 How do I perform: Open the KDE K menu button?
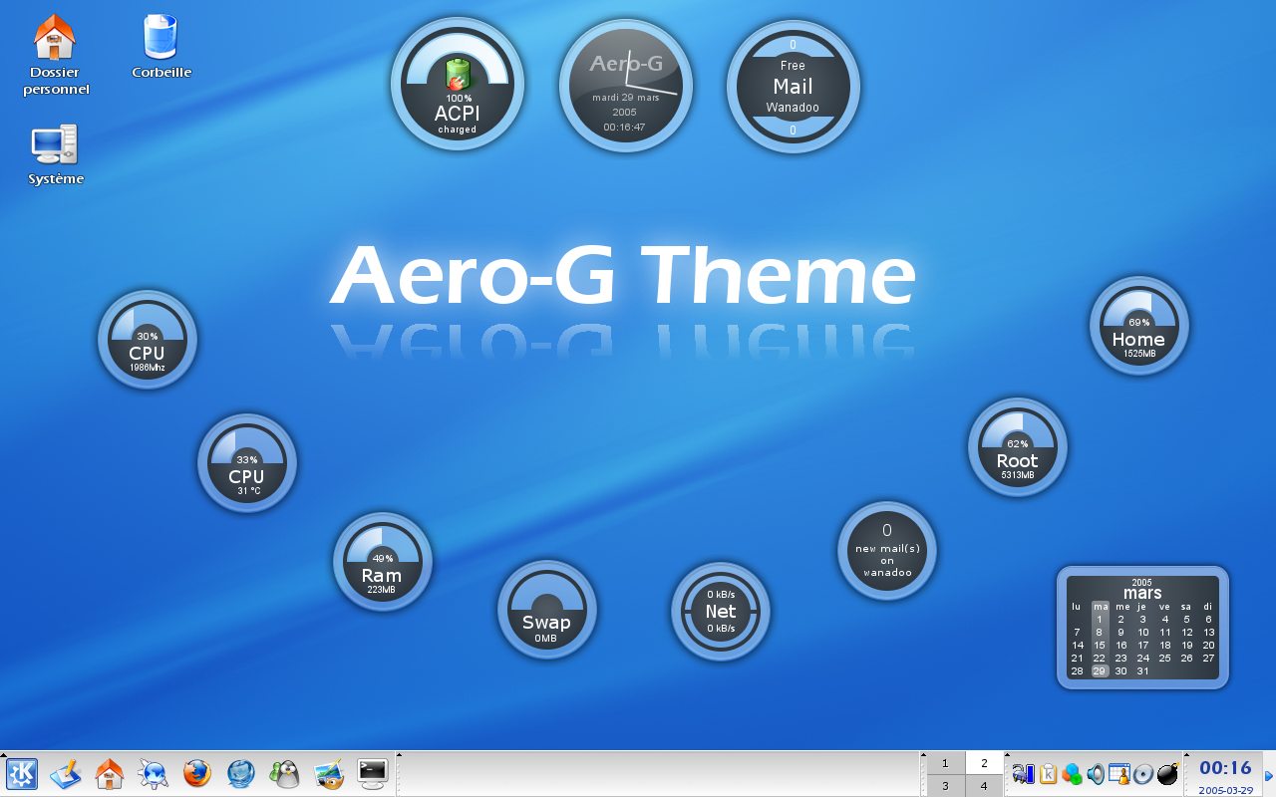(22, 774)
